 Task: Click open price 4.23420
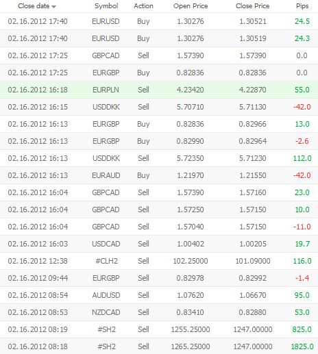pos(190,90)
